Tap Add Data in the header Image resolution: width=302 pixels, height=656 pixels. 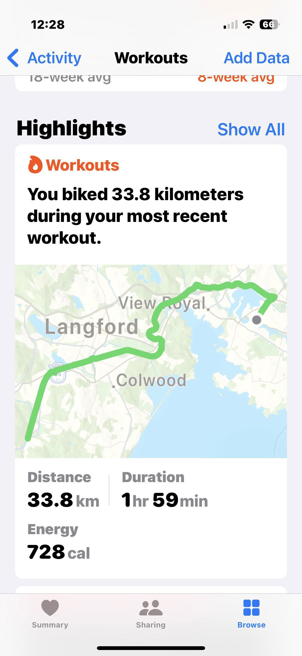click(x=257, y=58)
